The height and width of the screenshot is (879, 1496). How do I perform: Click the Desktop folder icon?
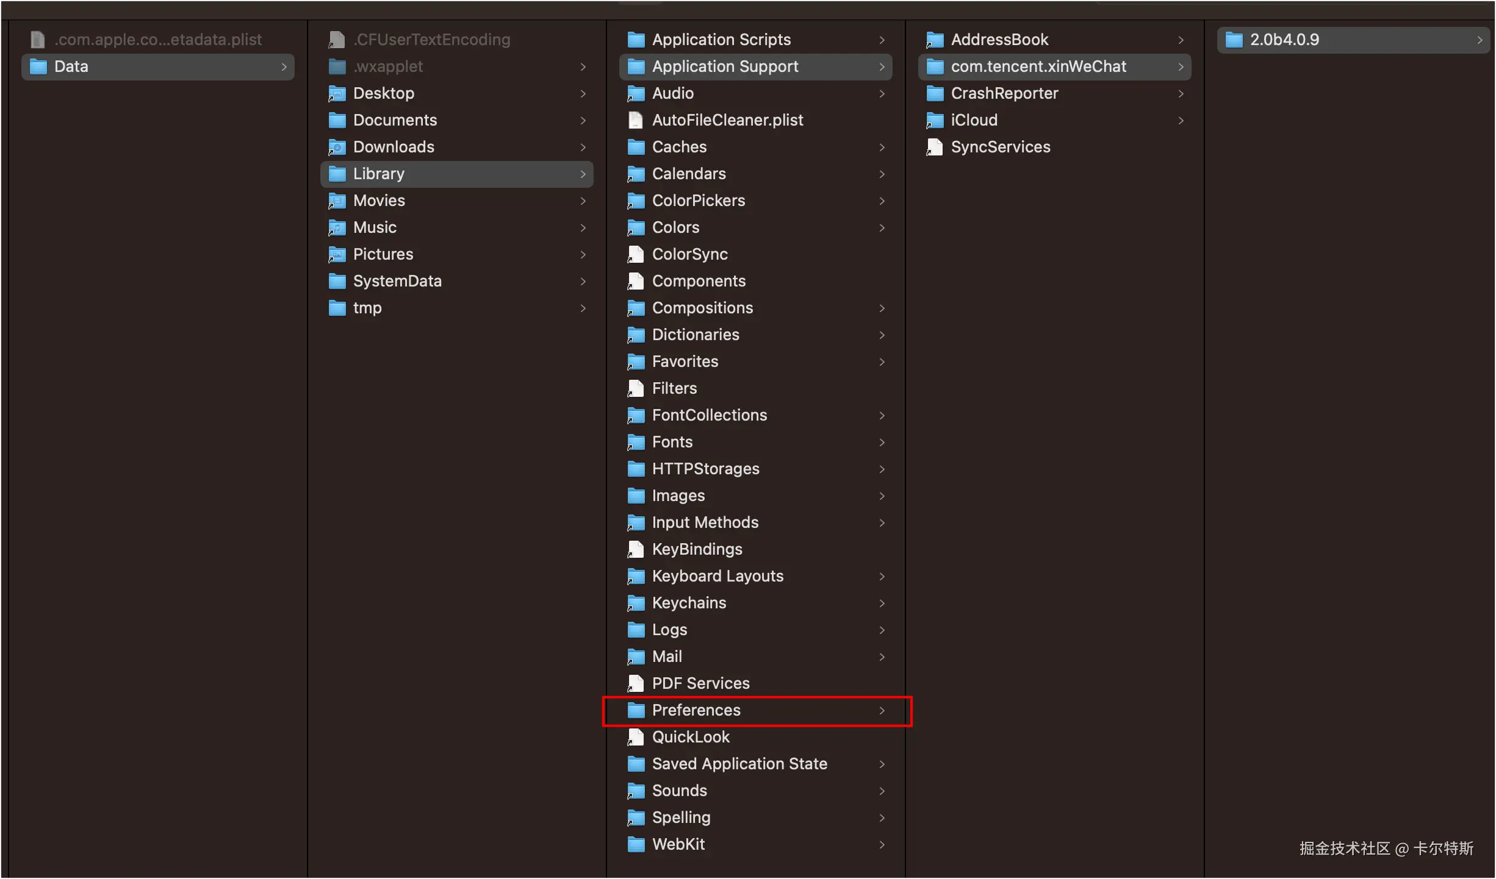[337, 93]
